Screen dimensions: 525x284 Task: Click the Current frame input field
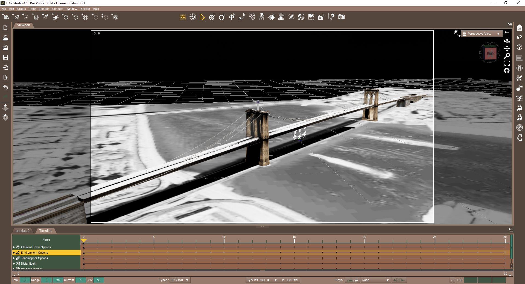80,280
